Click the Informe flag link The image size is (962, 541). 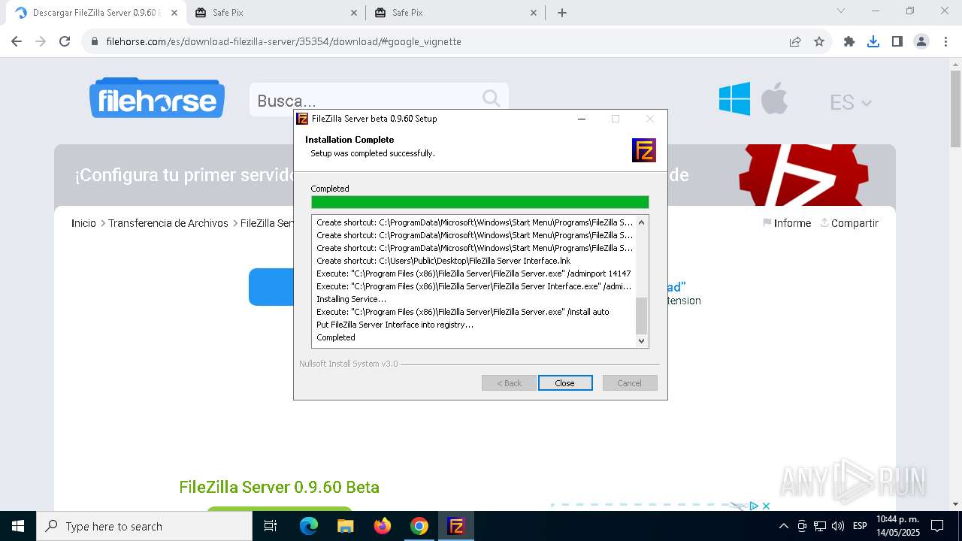point(787,223)
